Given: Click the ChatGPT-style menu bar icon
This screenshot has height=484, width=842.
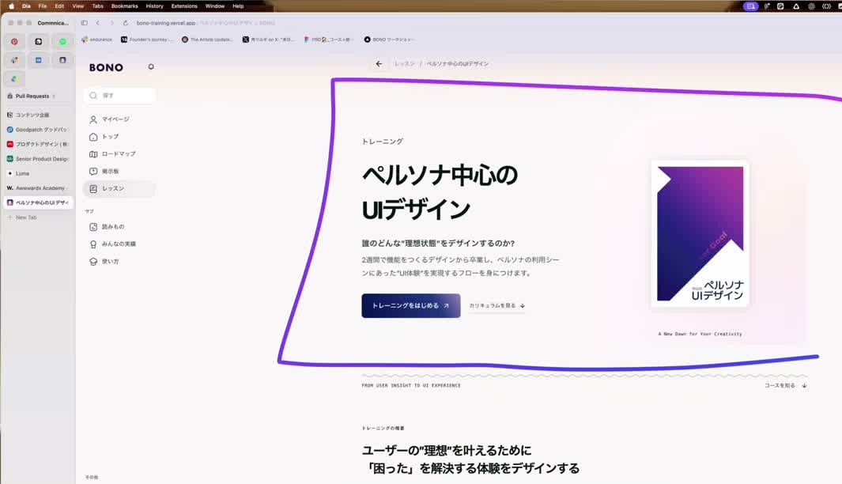Looking at the screenshot, I should point(811,6).
